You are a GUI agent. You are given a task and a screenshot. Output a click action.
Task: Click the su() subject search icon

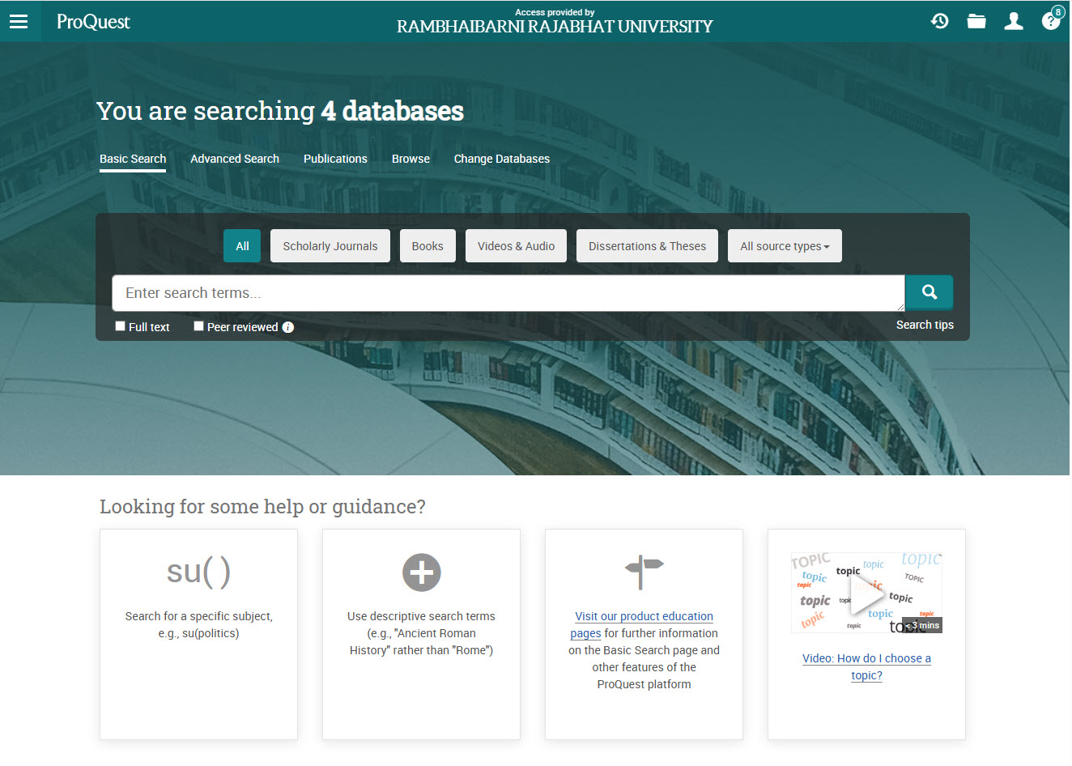point(198,572)
